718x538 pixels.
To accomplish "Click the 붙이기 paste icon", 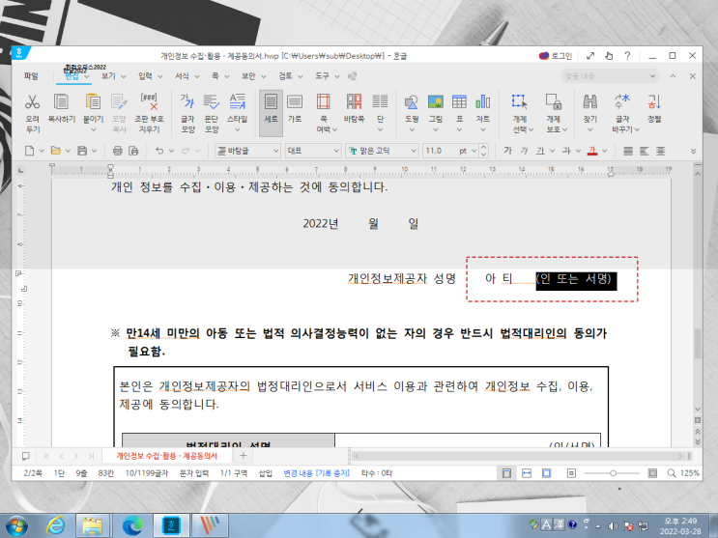I will tap(93, 102).
